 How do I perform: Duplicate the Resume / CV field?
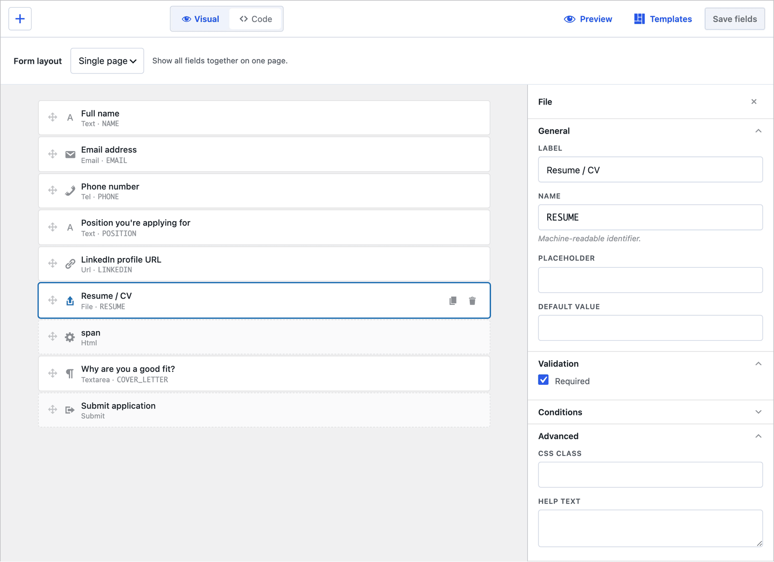tap(453, 301)
